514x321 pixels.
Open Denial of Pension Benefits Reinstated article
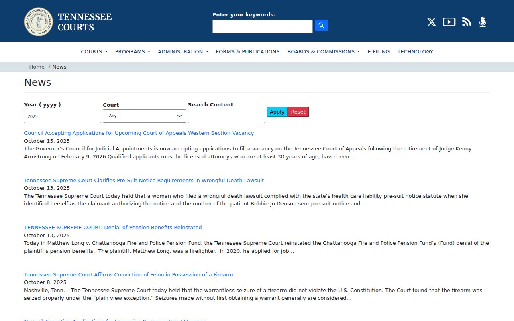coord(113,227)
